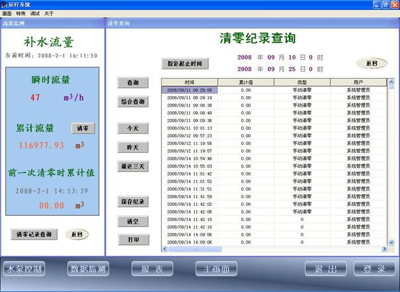
Task: Show the last three days with 最近三天
Action: 132,166
